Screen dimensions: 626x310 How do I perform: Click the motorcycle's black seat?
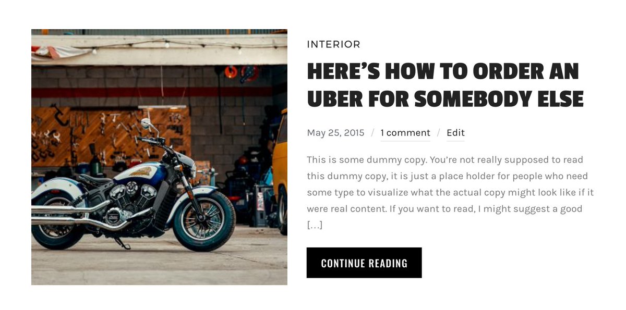pos(96,180)
